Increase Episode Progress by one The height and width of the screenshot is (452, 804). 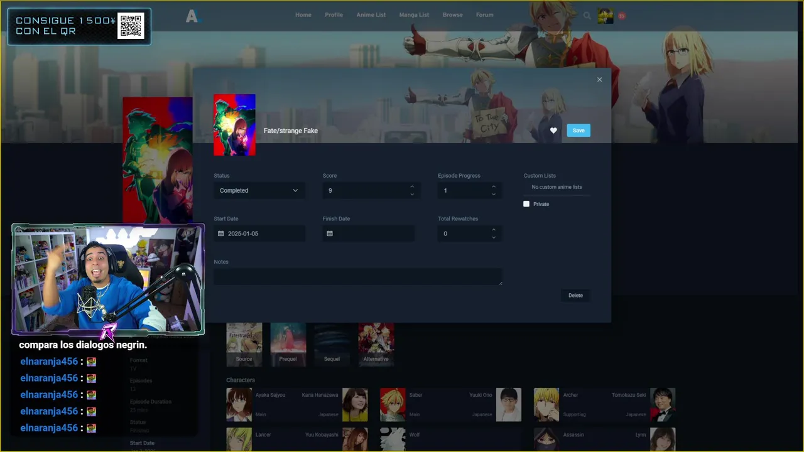pyautogui.click(x=494, y=186)
